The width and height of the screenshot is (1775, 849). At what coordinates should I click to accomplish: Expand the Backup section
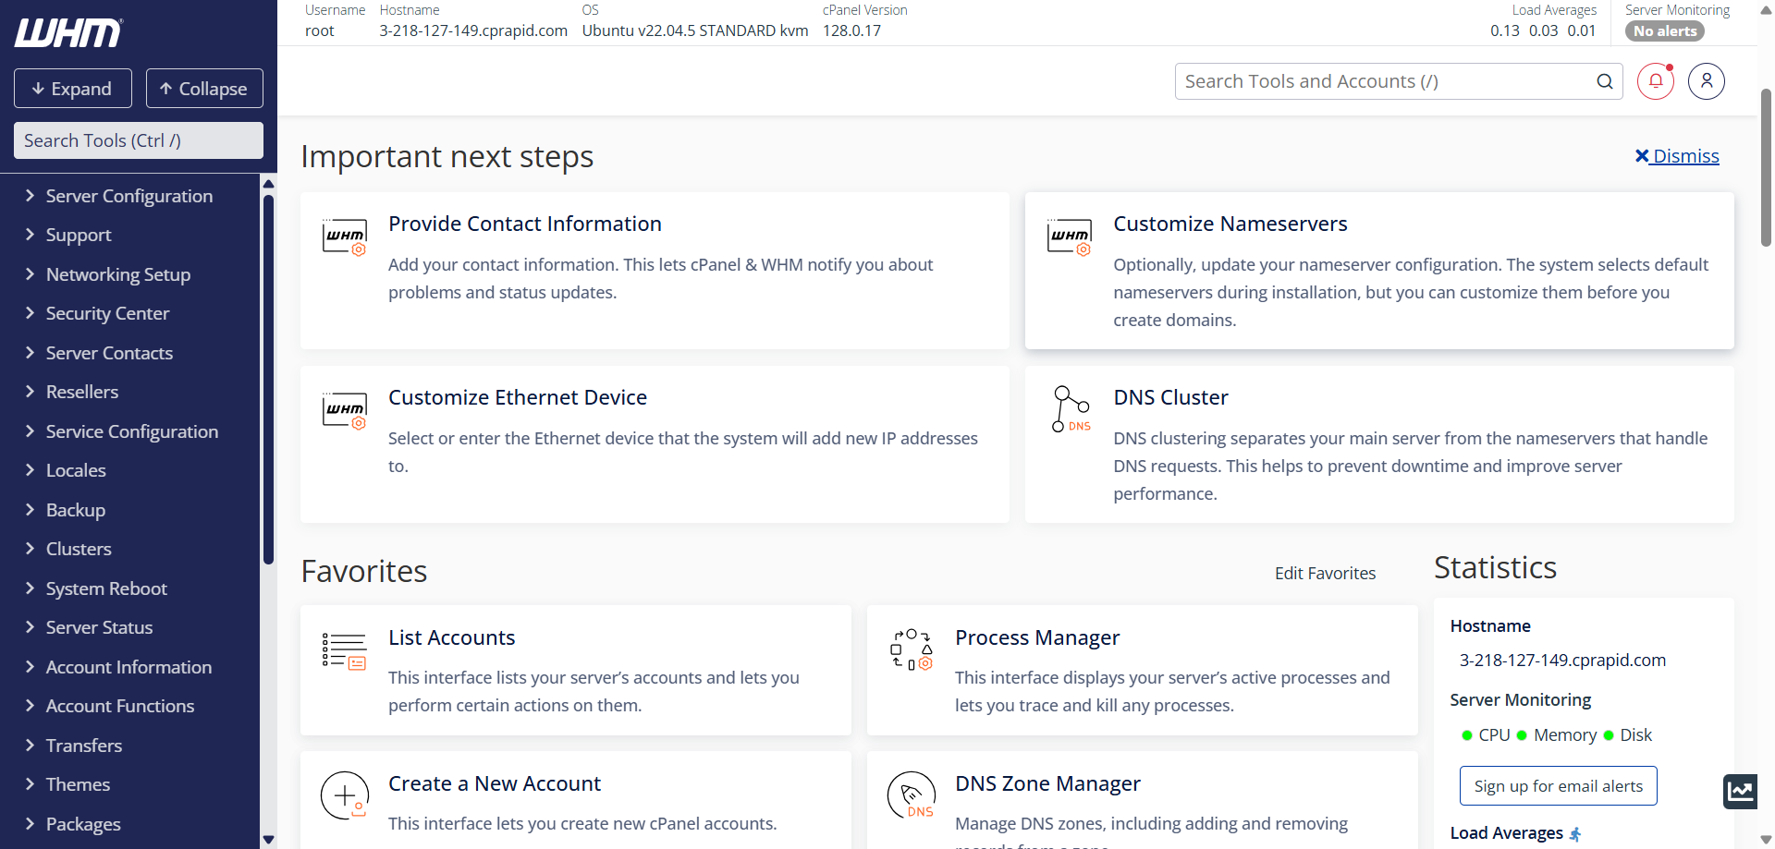76,510
